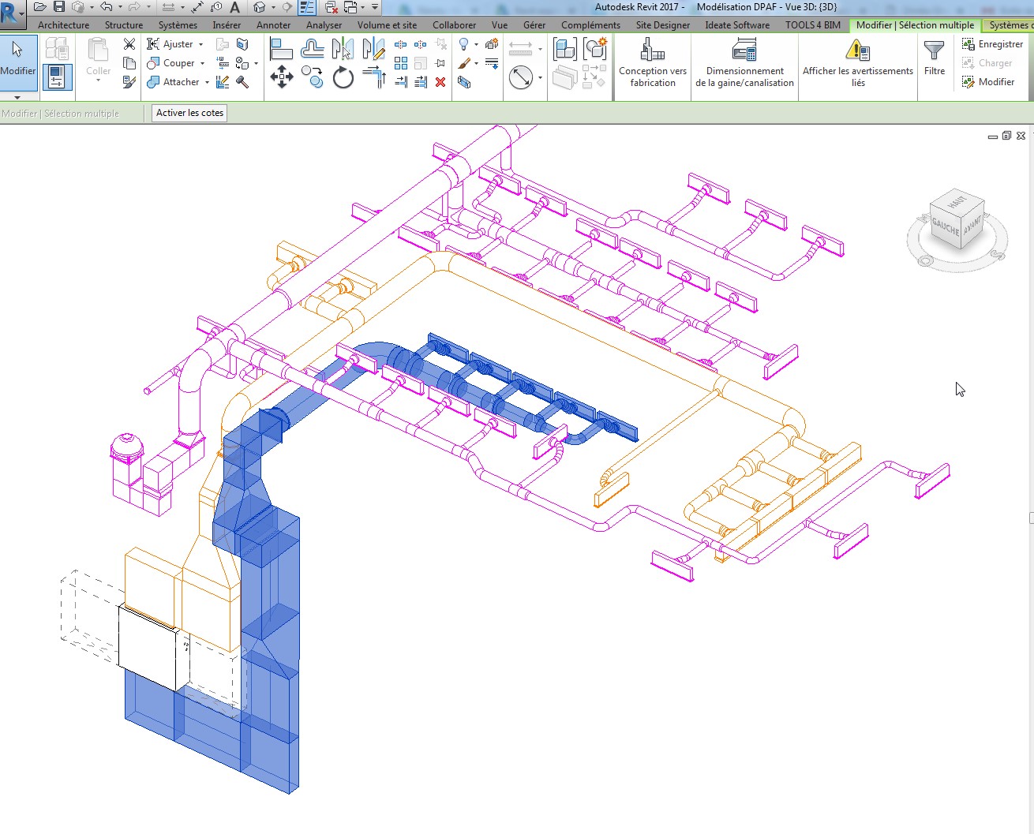Open the Systèmes ribbon tab
This screenshot has width=1034, height=834.
coord(178,25)
